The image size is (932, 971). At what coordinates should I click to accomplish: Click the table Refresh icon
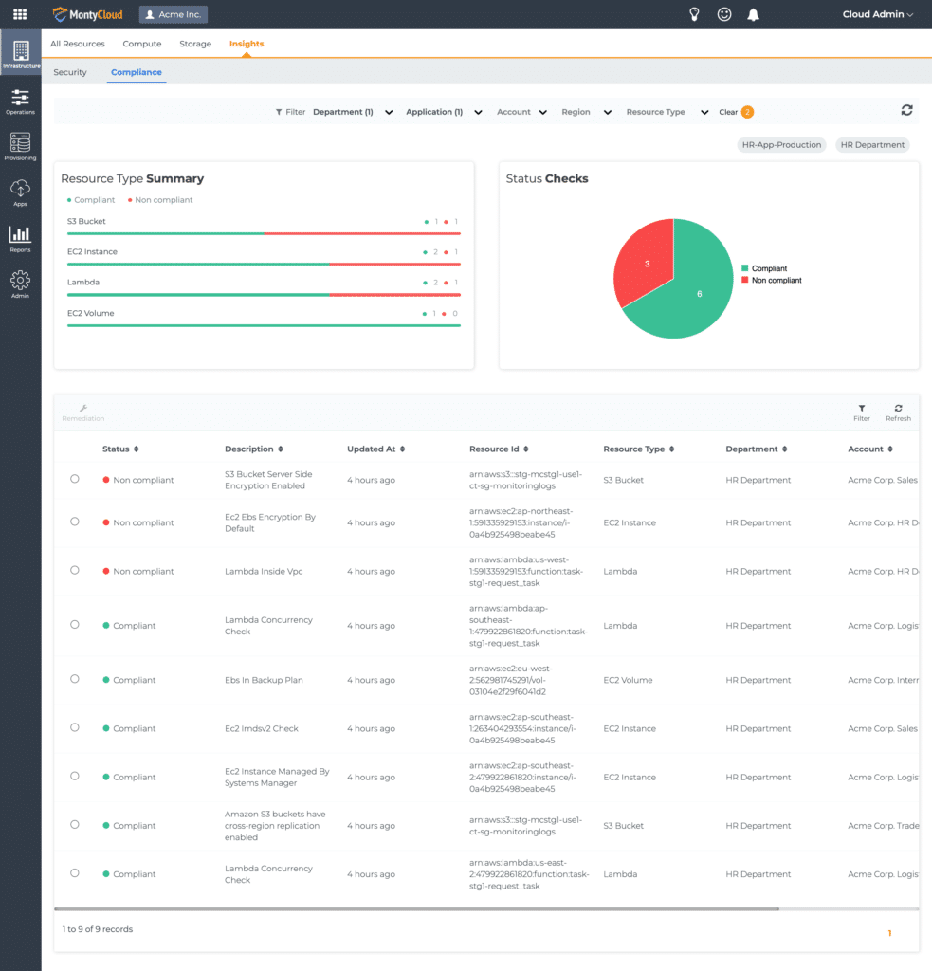coord(898,412)
